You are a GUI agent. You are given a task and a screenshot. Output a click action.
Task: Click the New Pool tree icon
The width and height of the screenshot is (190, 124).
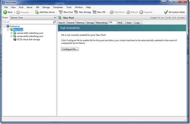(11, 30)
